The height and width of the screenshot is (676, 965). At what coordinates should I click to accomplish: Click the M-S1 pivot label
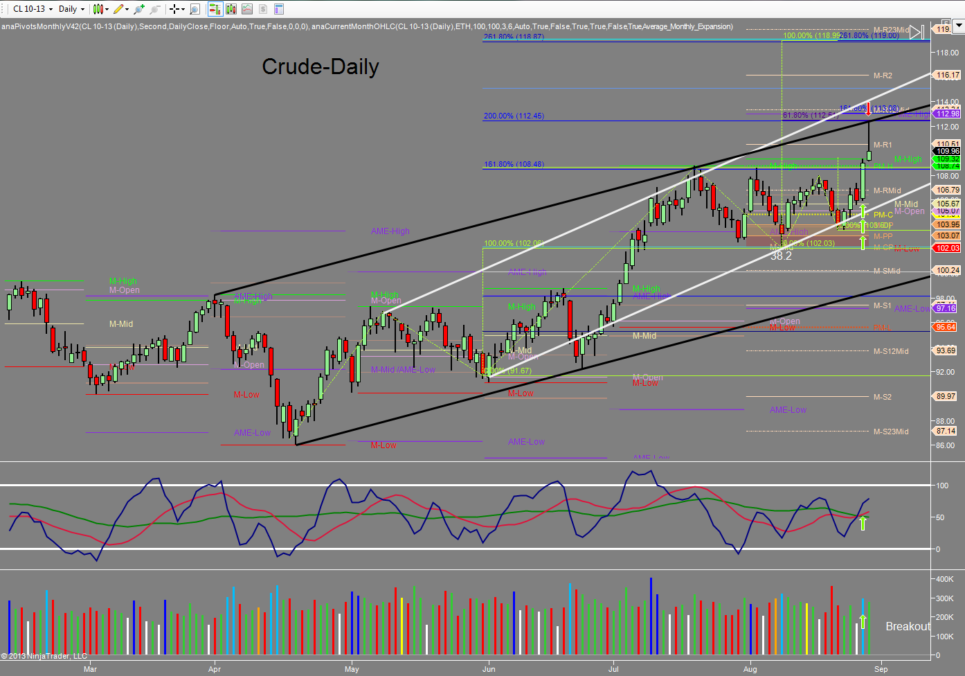882,305
